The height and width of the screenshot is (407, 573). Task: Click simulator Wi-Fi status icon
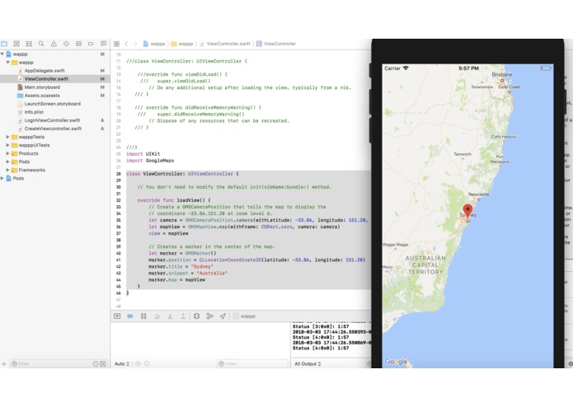pos(406,68)
